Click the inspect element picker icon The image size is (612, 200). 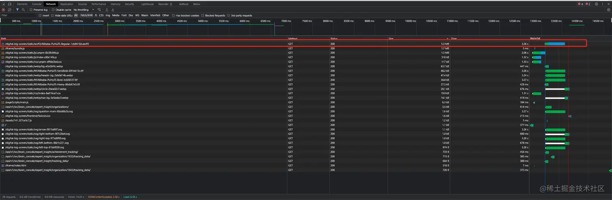click(x=4, y=4)
